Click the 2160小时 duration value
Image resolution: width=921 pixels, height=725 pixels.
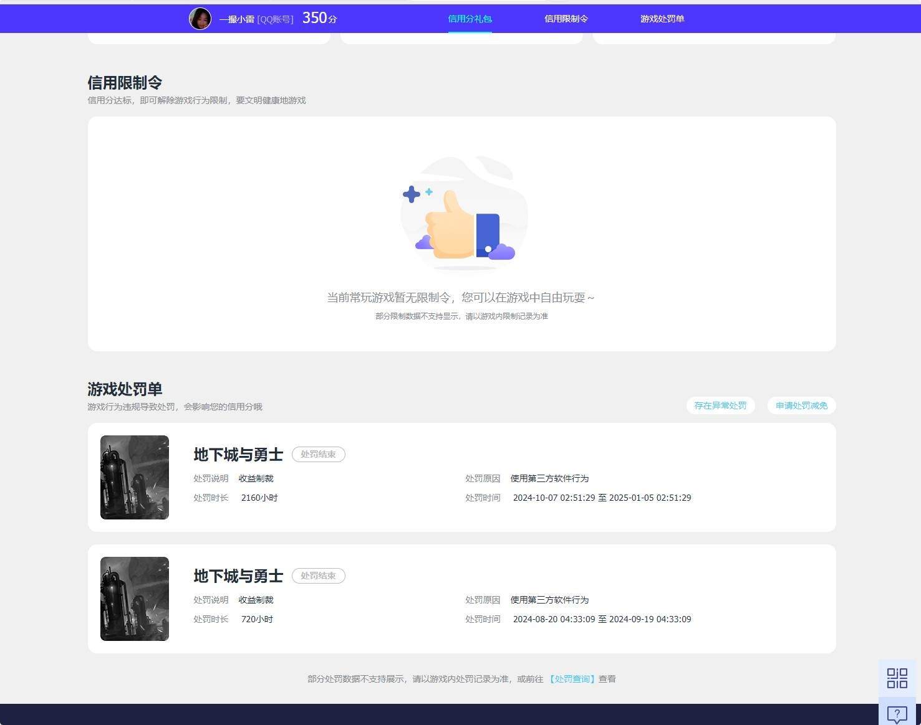click(259, 498)
